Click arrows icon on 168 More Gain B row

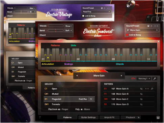pyautogui.click(x=141, y=94)
